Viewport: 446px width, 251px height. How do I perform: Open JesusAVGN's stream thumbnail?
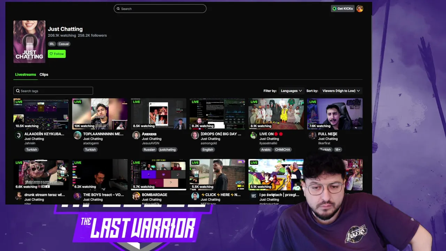(x=159, y=114)
